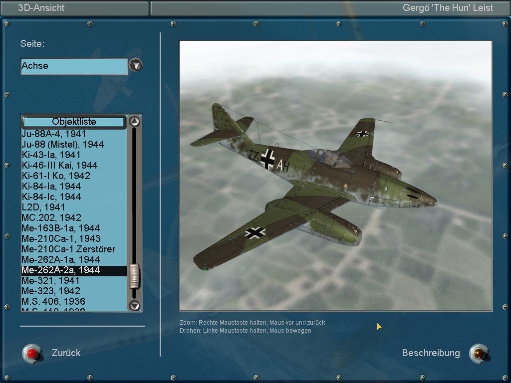Select L2D, 1941 in object list

(x=74, y=207)
